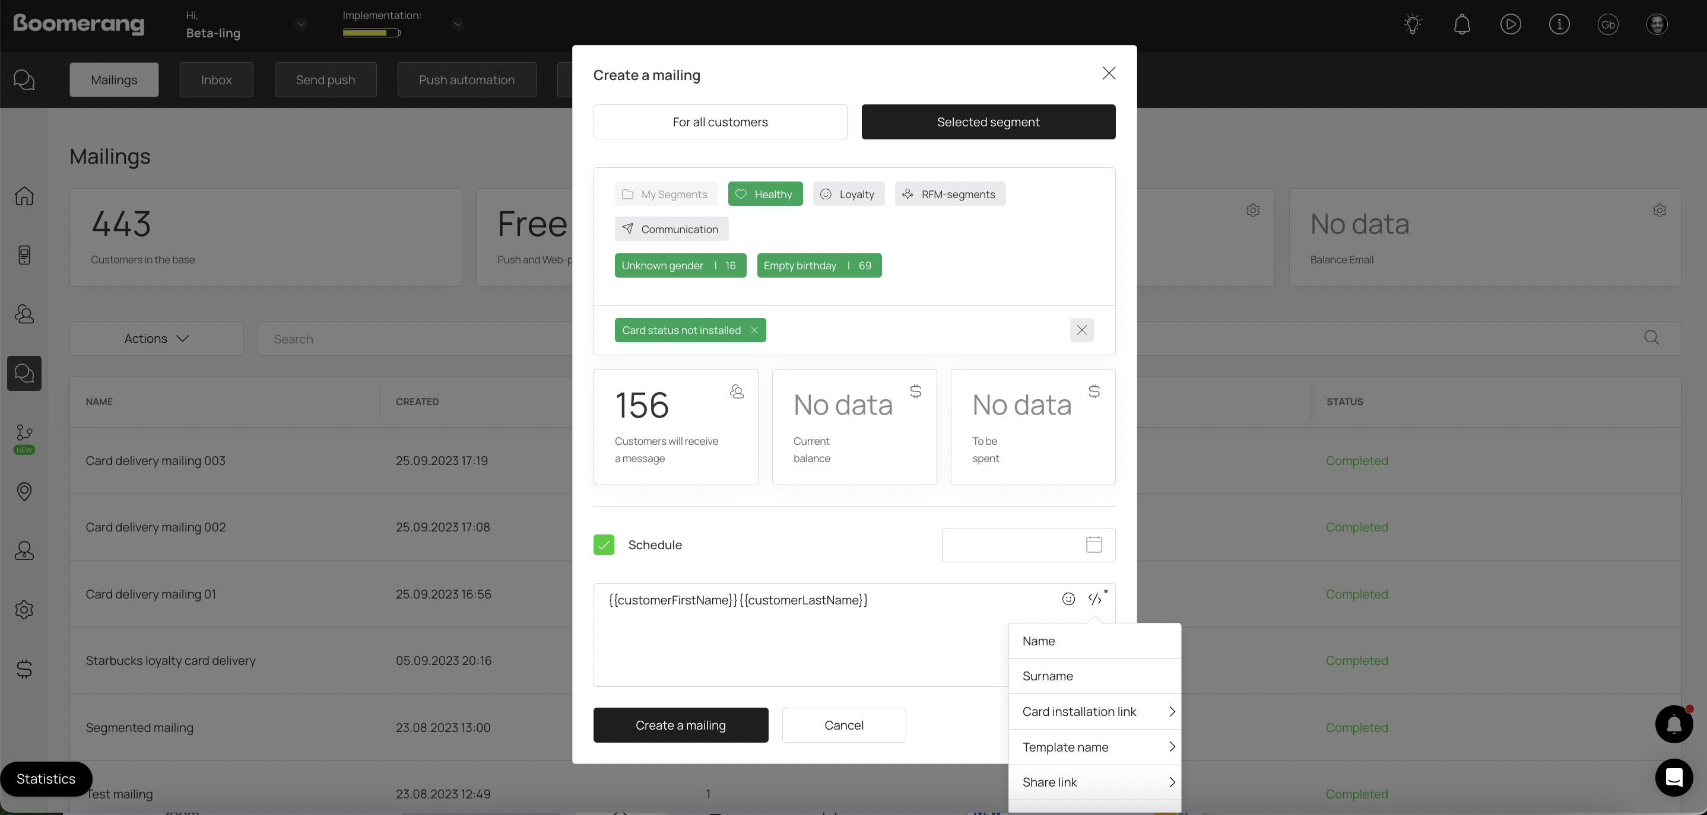Select the Communication segment category

pos(671,229)
